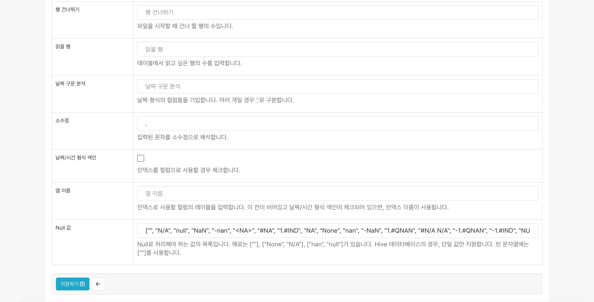Image resolution: width=594 pixels, height=302 pixels.
Task: Click the 행 건너뛰기 row label
Action: click(68, 10)
